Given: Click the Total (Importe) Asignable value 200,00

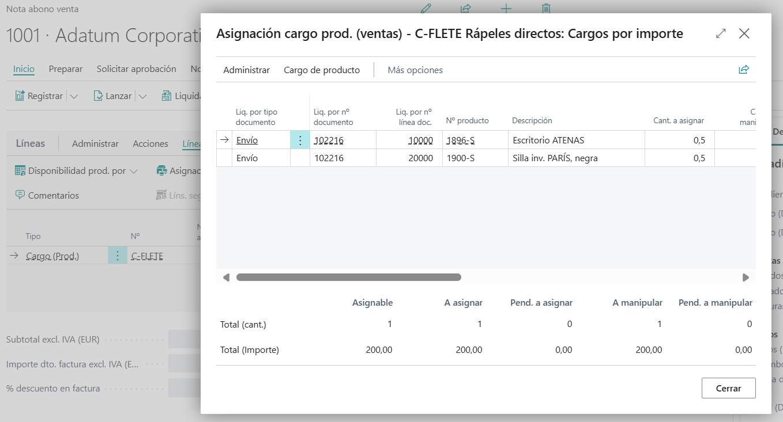Looking at the screenshot, I should [379, 349].
